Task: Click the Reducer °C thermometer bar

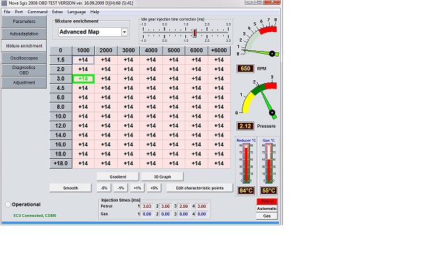Action: (246, 163)
